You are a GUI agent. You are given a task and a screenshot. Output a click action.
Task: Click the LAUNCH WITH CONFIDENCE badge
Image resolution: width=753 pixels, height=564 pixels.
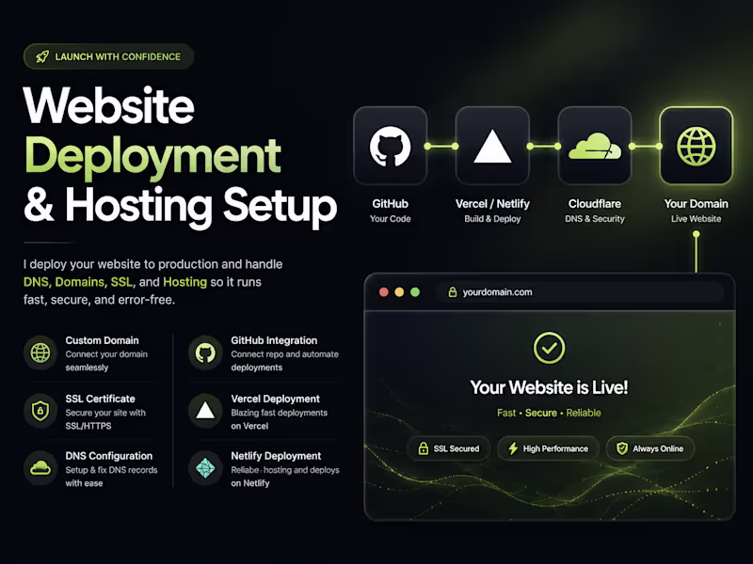108,56
